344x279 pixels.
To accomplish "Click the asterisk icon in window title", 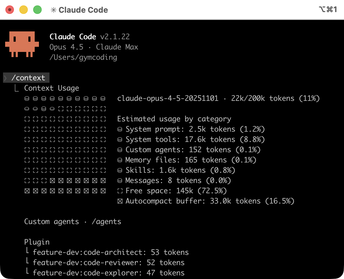I will (x=53, y=10).
